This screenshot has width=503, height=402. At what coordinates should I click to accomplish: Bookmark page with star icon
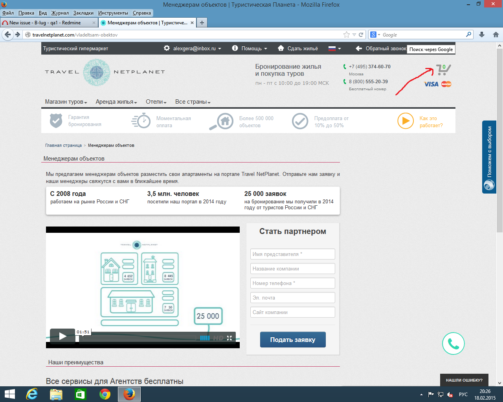346,35
